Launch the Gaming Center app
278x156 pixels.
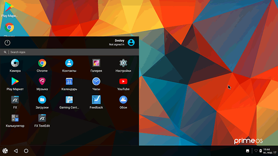[69, 102]
